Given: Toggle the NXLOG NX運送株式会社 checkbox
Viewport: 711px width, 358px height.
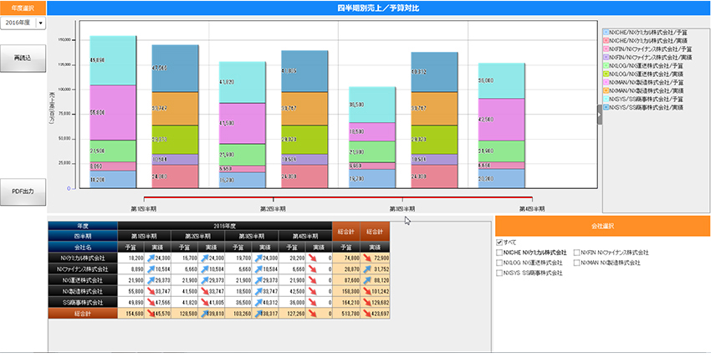Looking at the screenshot, I should 499,263.
